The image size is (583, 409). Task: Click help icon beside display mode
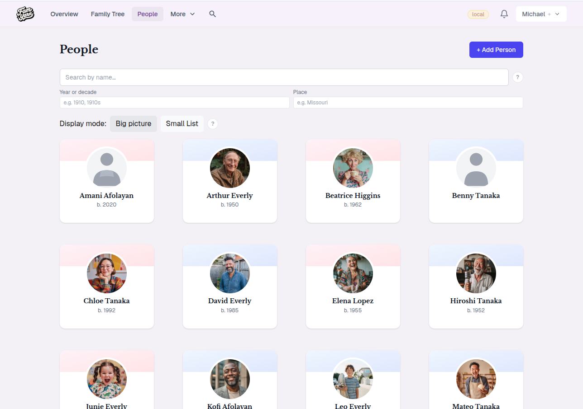(213, 124)
